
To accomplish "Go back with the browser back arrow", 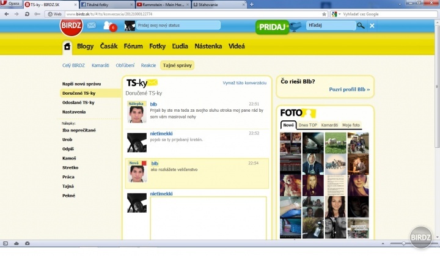I will click(x=7, y=14).
